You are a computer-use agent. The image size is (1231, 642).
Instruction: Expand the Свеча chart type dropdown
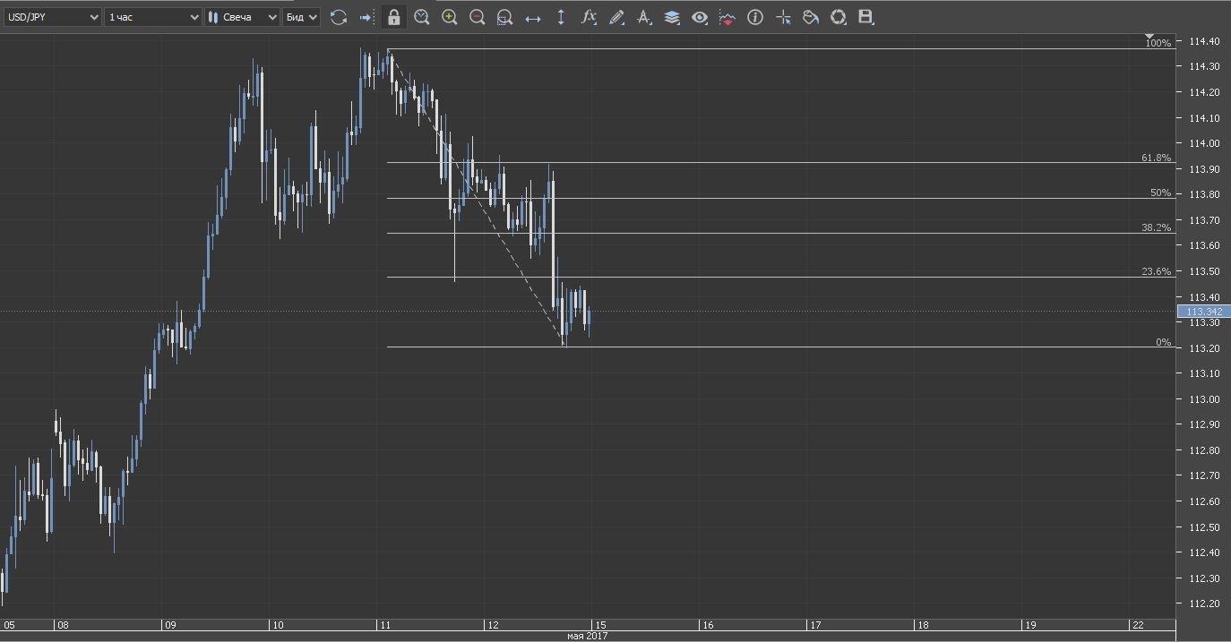coord(242,17)
